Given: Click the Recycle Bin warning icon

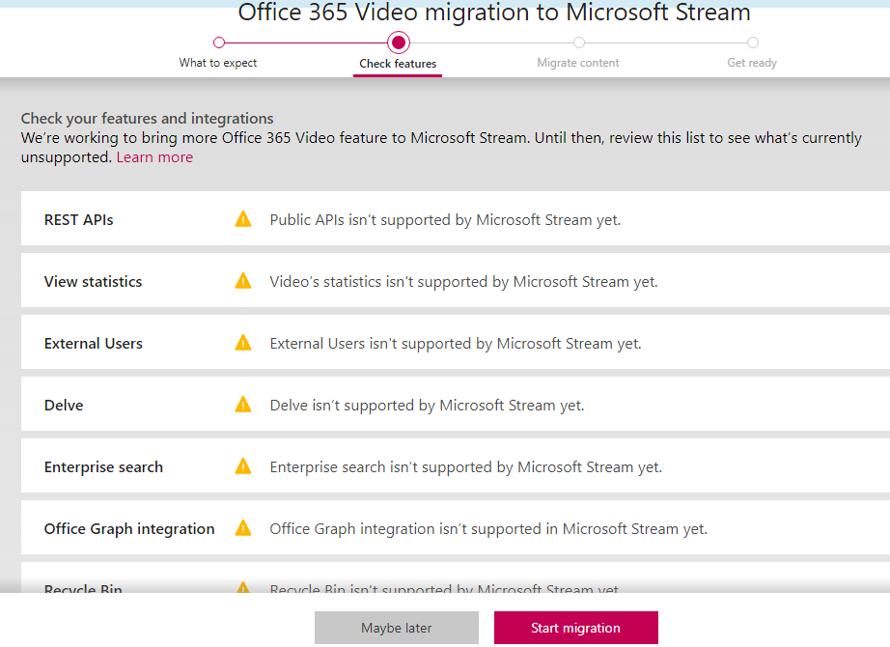Looking at the screenshot, I should click(x=243, y=587).
